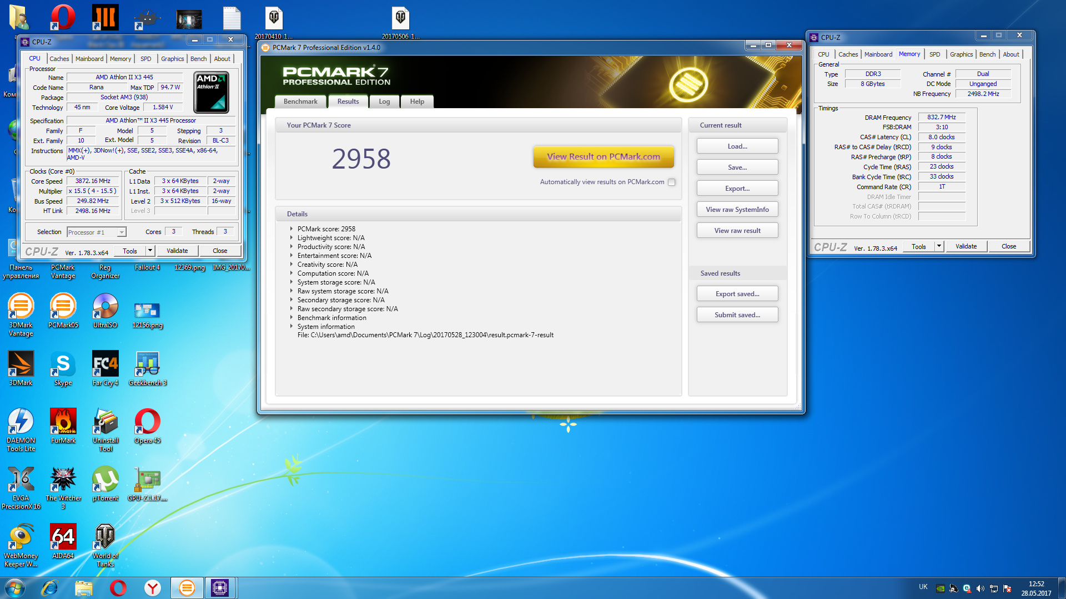Expand the Entertainment score detail row
Viewport: 1066px width, 599px height.
[291, 255]
